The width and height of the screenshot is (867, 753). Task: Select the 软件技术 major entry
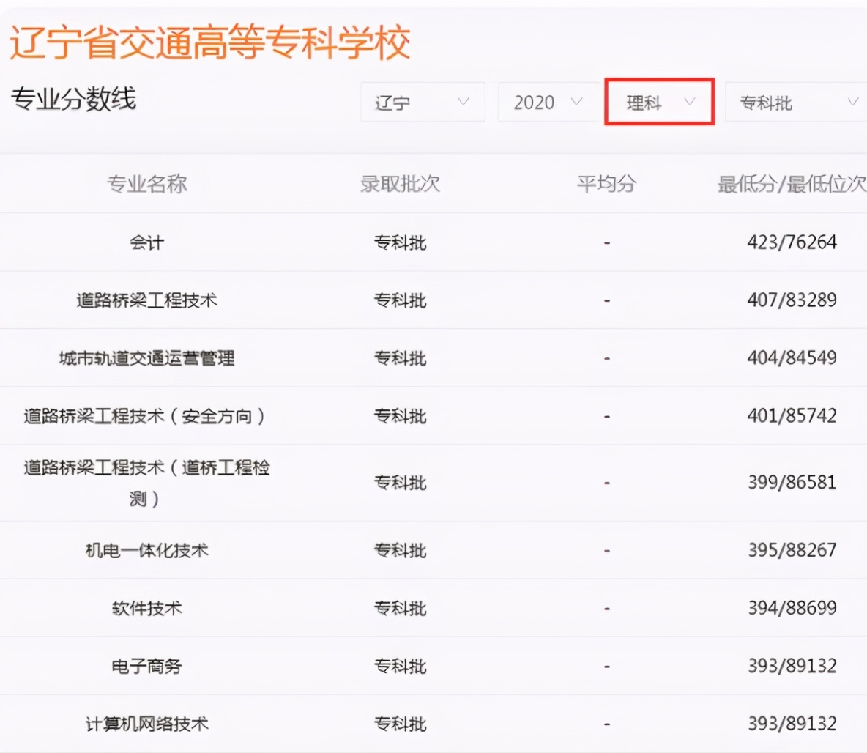point(147,608)
